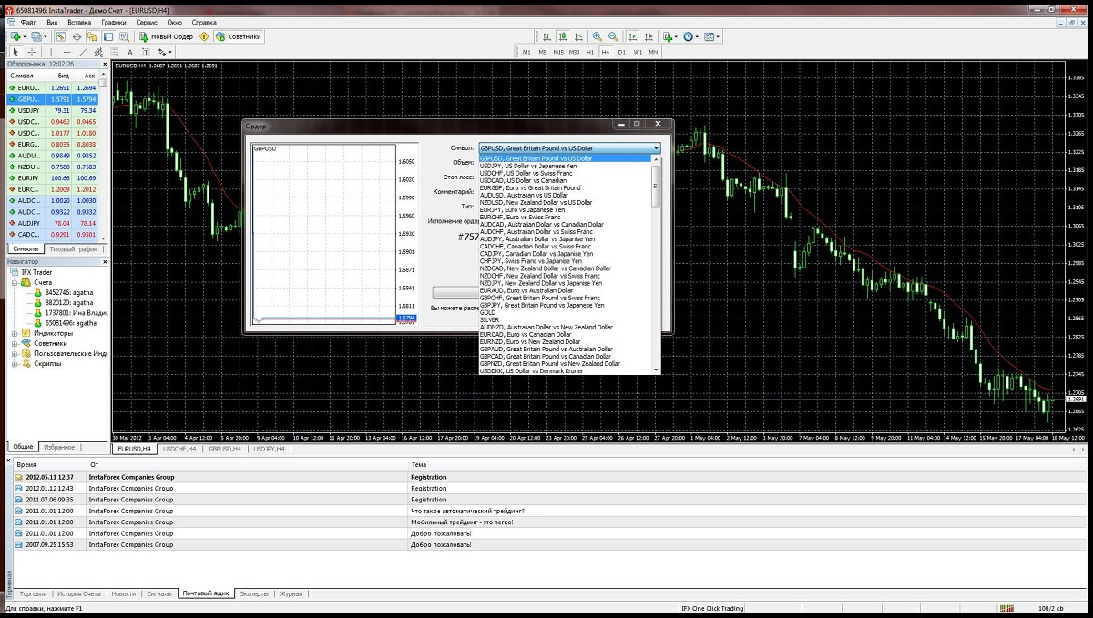Click the Новый Ордер button
The image size is (1093, 618).
coord(167,37)
